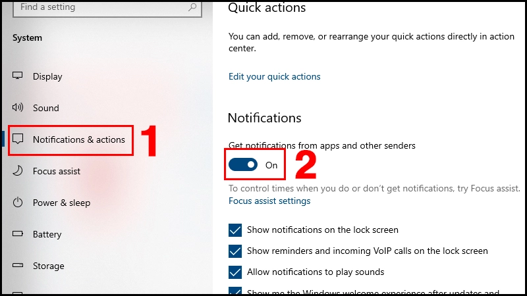Click the Sound speaker icon
This screenshot has height=296, width=527.
pyautogui.click(x=18, y=107)
